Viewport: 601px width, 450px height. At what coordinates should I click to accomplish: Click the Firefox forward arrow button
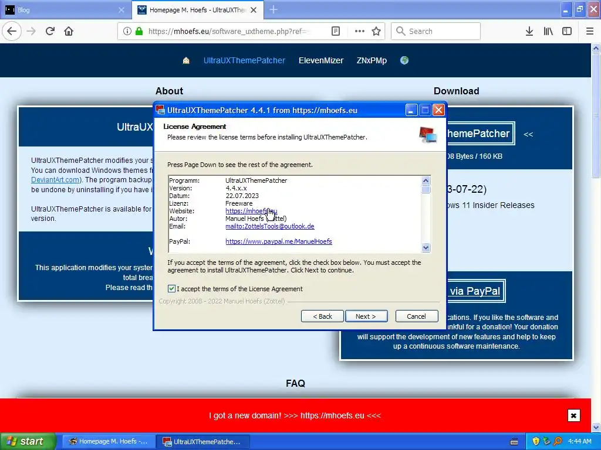(x=31, y=32)
